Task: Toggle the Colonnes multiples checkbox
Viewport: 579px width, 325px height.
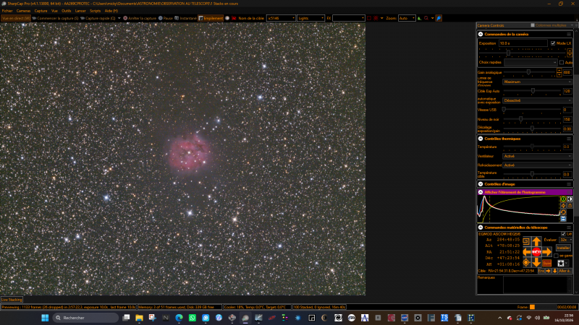Action: pos(533,25)
